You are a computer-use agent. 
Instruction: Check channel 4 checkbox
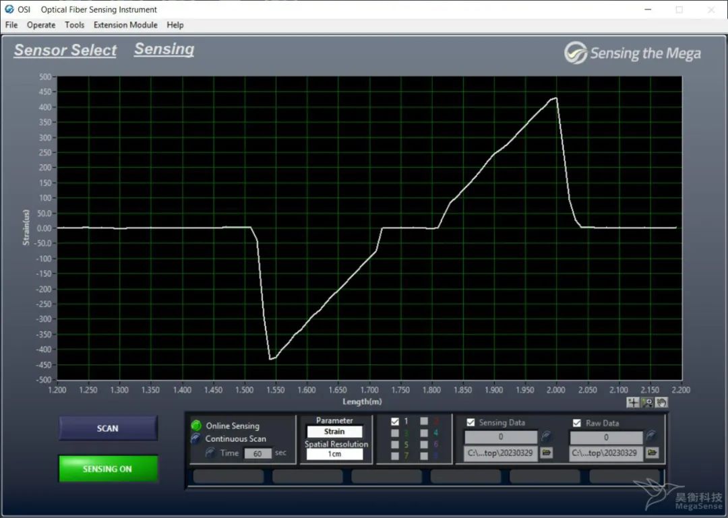pyautogui.click(x=424, y=433)
